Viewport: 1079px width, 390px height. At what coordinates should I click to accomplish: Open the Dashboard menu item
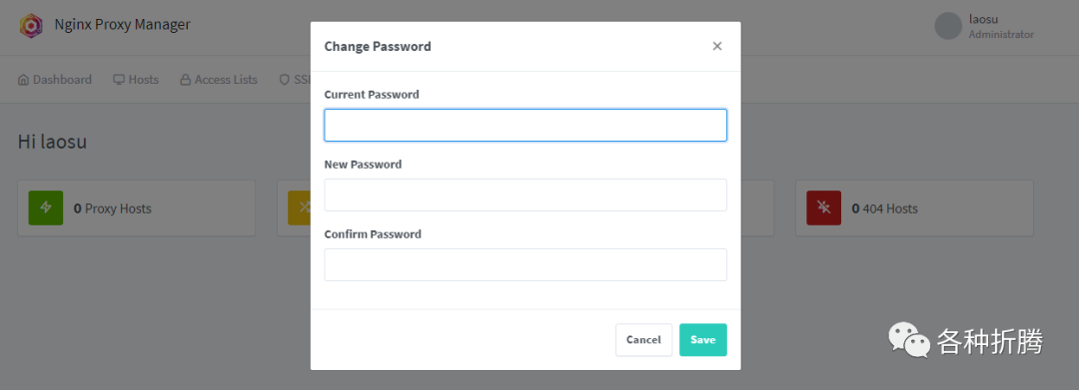tap(55, 80)
